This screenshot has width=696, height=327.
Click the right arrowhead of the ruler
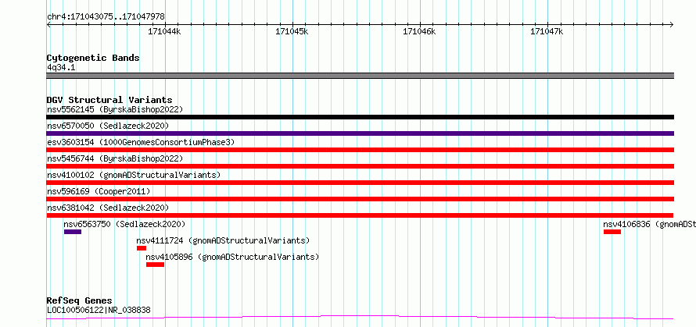(672, 24)
